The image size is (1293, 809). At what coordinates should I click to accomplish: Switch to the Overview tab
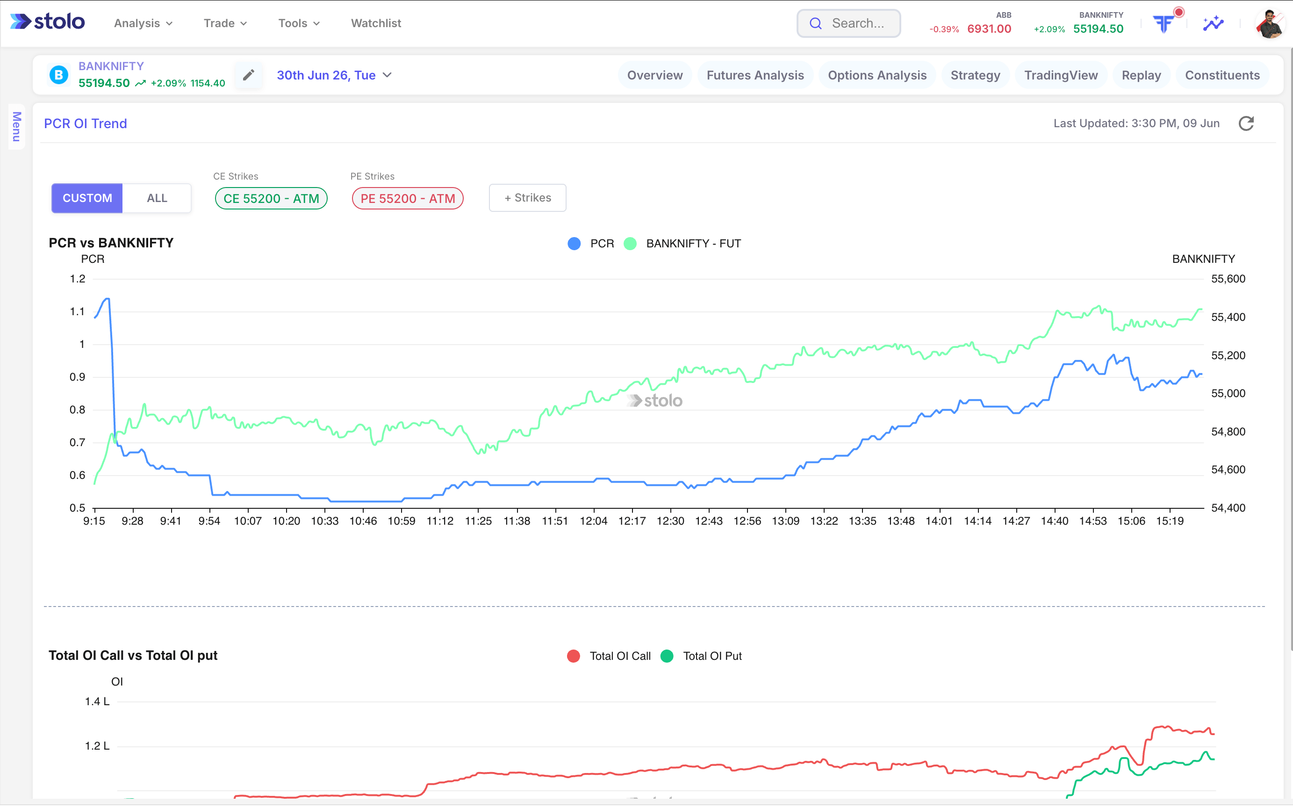pos(654,75)
